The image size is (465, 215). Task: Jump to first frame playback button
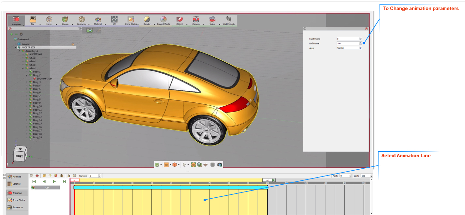tap(34, 181)
